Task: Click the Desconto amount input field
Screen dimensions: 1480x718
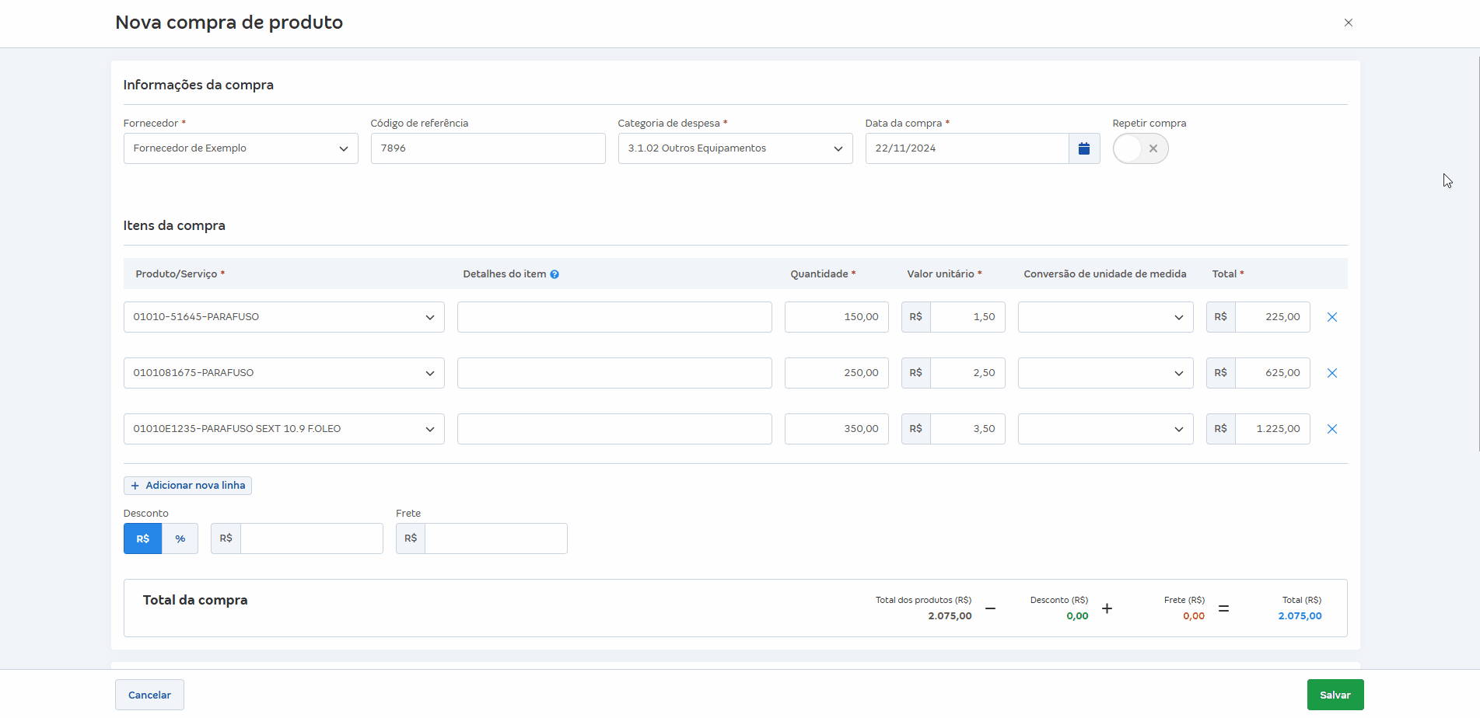Action: click(311, 538)
